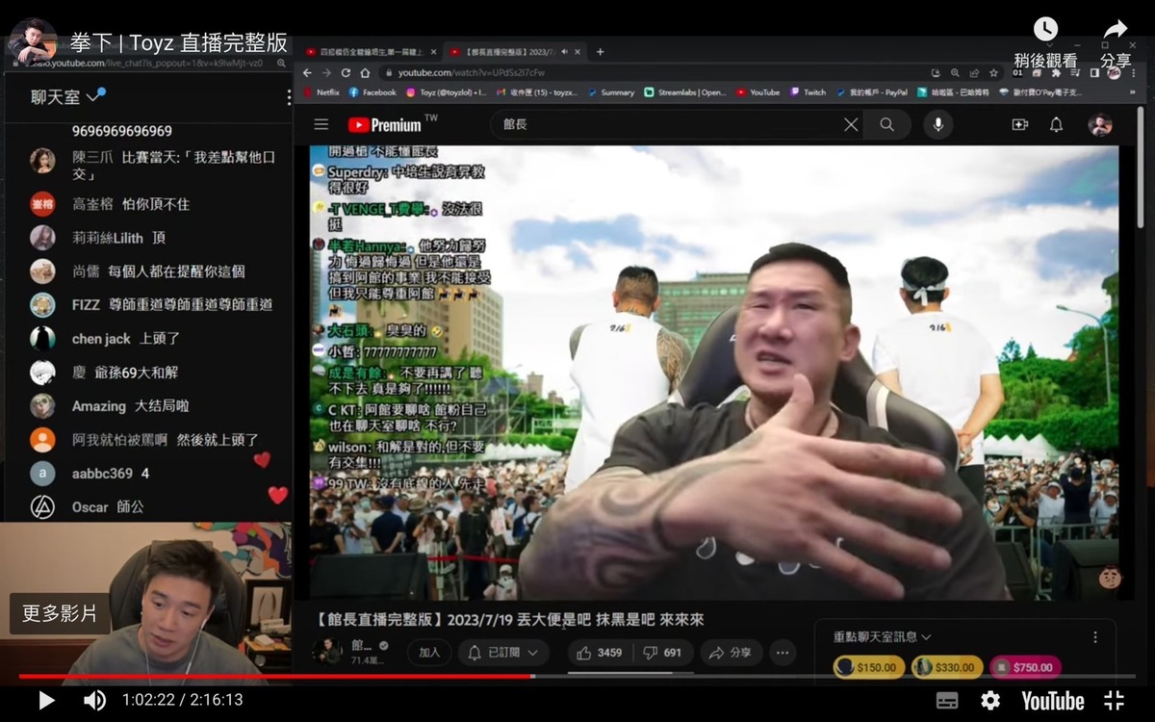Open the Netflix bookmark

point(321,92)
